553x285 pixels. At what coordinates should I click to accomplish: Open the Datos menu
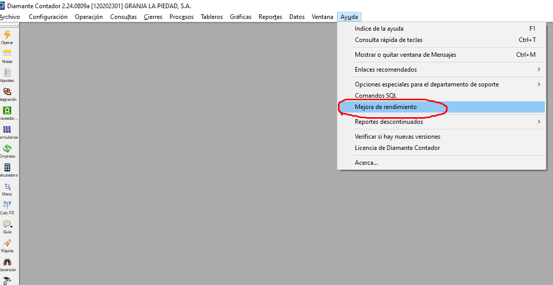pos(296,16)
